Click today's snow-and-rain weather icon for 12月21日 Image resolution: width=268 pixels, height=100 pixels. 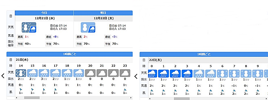coord(29,27)
